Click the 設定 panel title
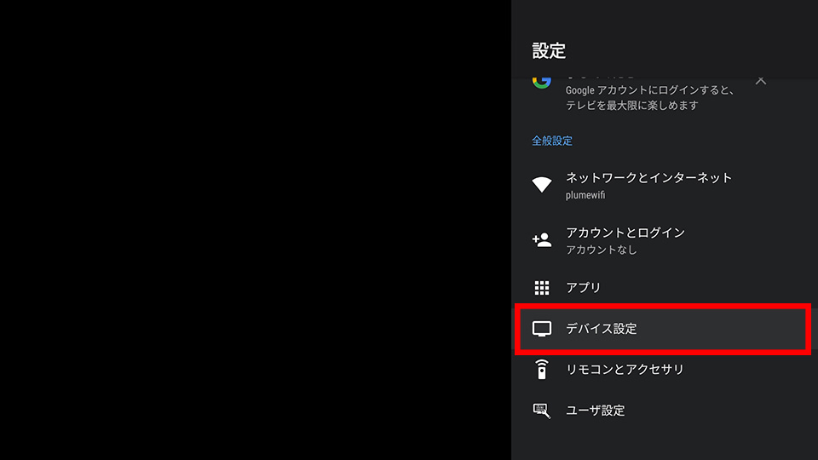 pos(549,50)
